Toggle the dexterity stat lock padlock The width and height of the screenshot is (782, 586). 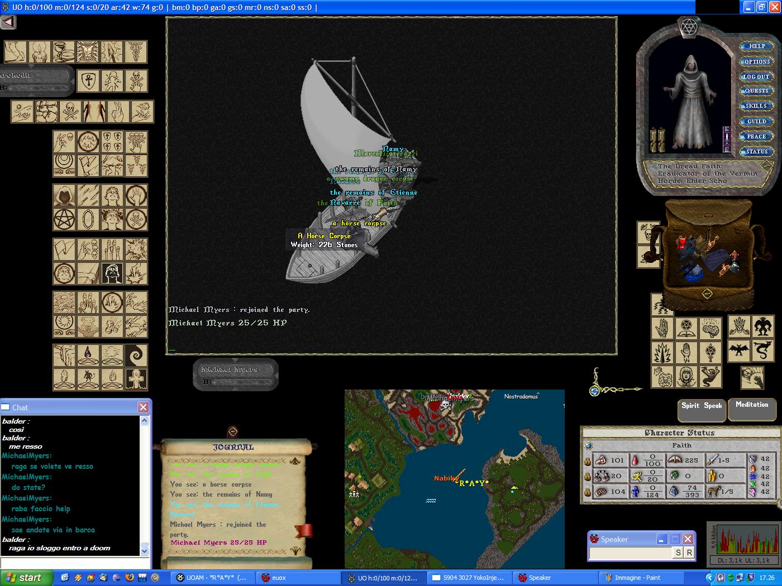(588, 477)
